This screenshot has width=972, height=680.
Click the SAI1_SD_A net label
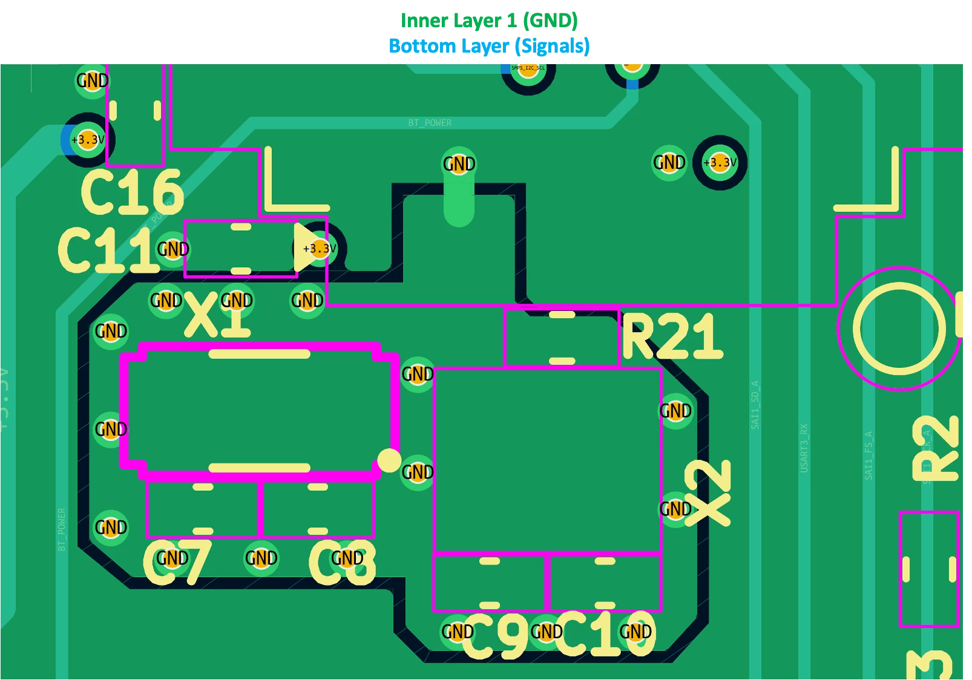click(755, 405)
